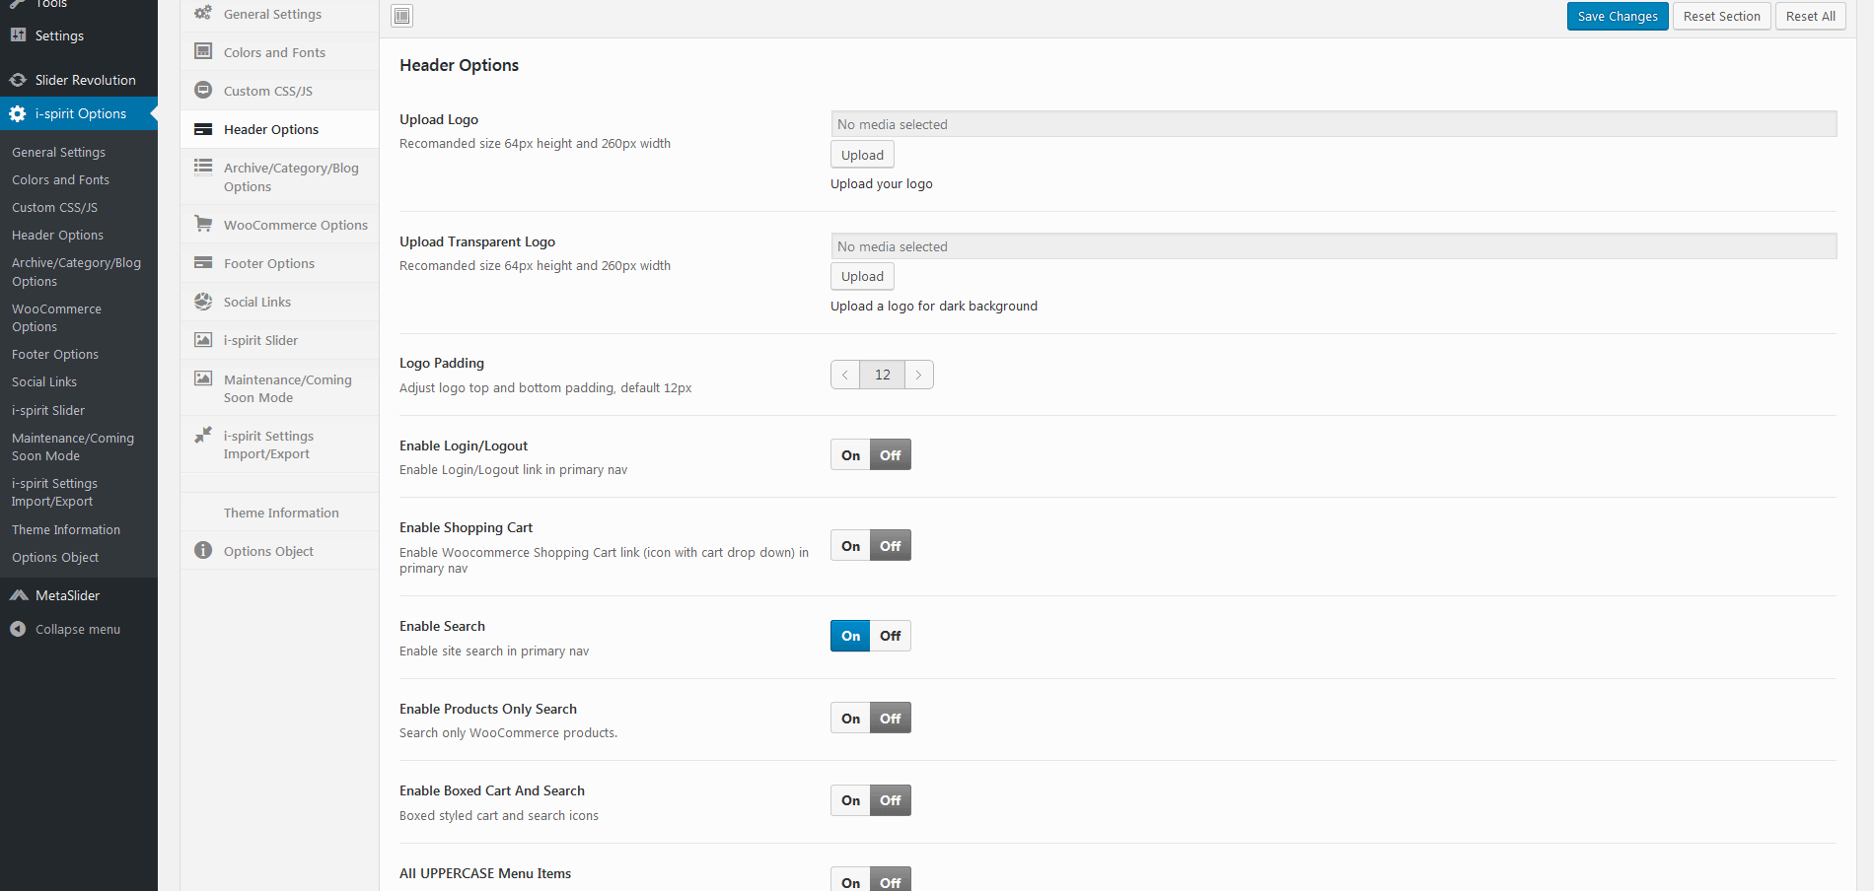This screenshot has height=891, width=1874.
Task: Turn off Enable Products Only Search
Action: pos(891,719)
